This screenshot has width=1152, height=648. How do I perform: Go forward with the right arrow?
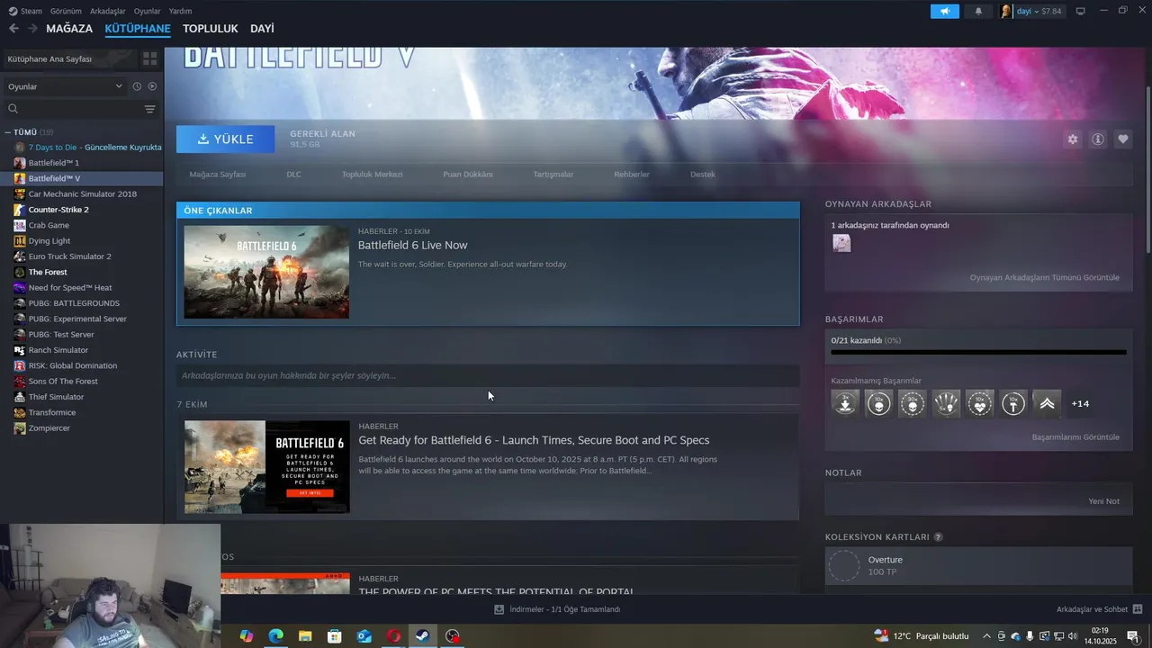click(x=32, y=29)
